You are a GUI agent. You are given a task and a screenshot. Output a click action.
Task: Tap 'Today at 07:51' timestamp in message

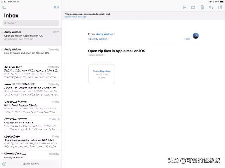click(x=96, y=55)
